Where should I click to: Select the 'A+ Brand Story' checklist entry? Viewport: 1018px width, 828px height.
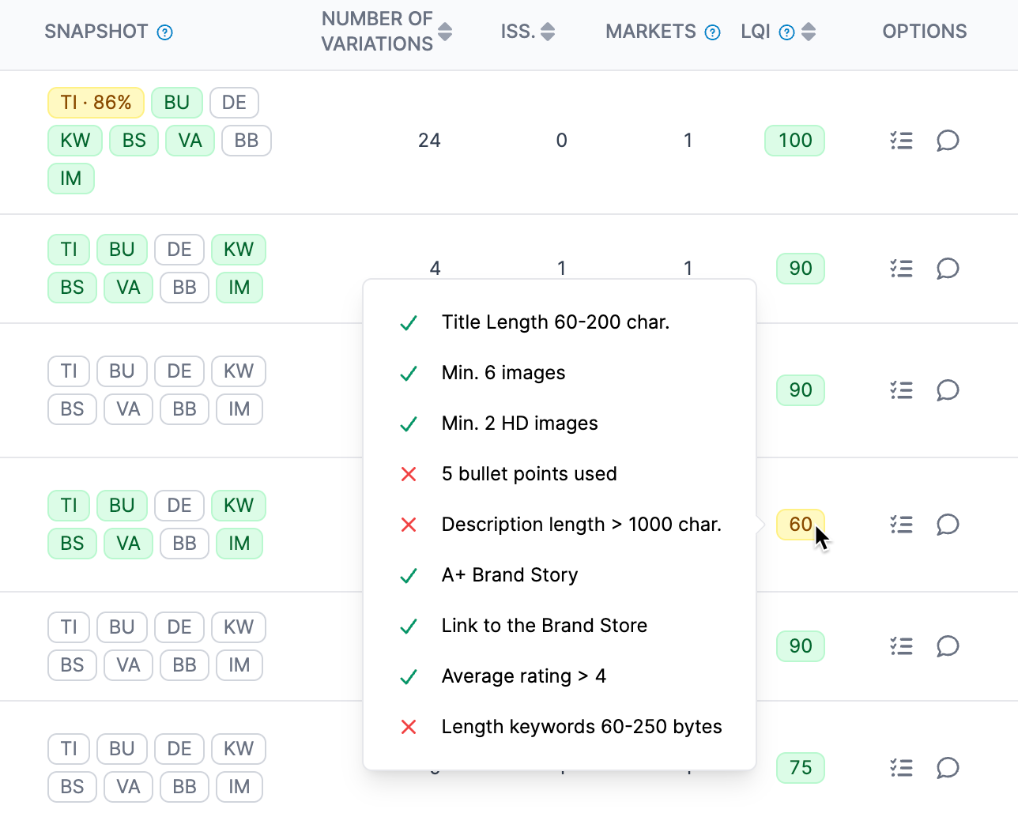tap(509, 574)
